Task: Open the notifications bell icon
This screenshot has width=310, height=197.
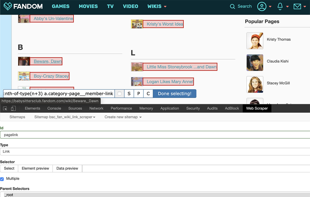Action: click(x=280, y=6)
